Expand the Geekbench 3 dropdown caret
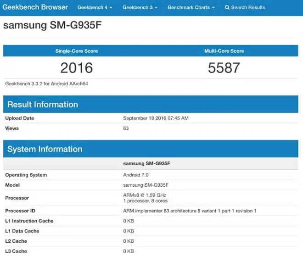This screenshot has height=256, width=303. click(156, 8)
